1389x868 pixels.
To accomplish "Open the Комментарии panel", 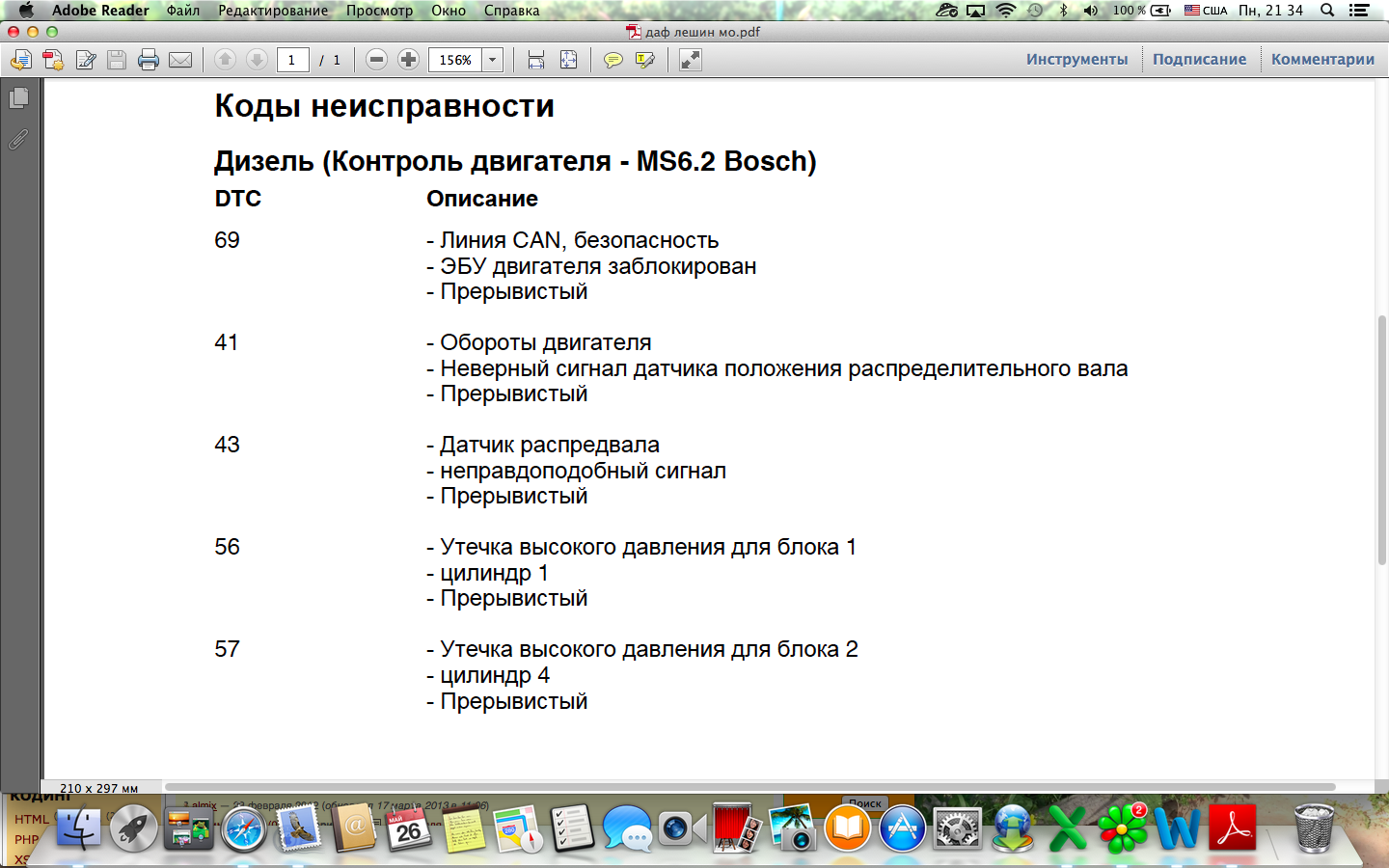I will [x=1322, y=59].
